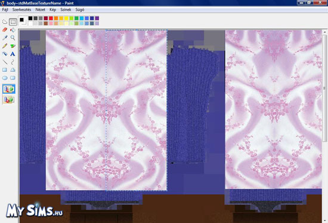328x223 pixels.
Task: Pick the yellow color swatch
Action: (x=66, y=19)
